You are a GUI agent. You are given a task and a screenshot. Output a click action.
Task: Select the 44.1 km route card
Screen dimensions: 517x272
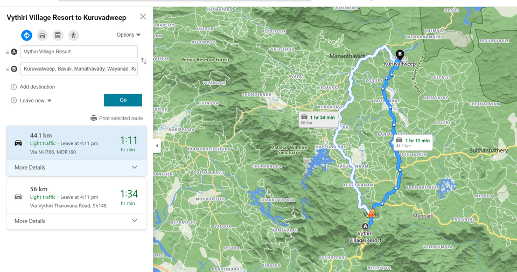(76, 143)
